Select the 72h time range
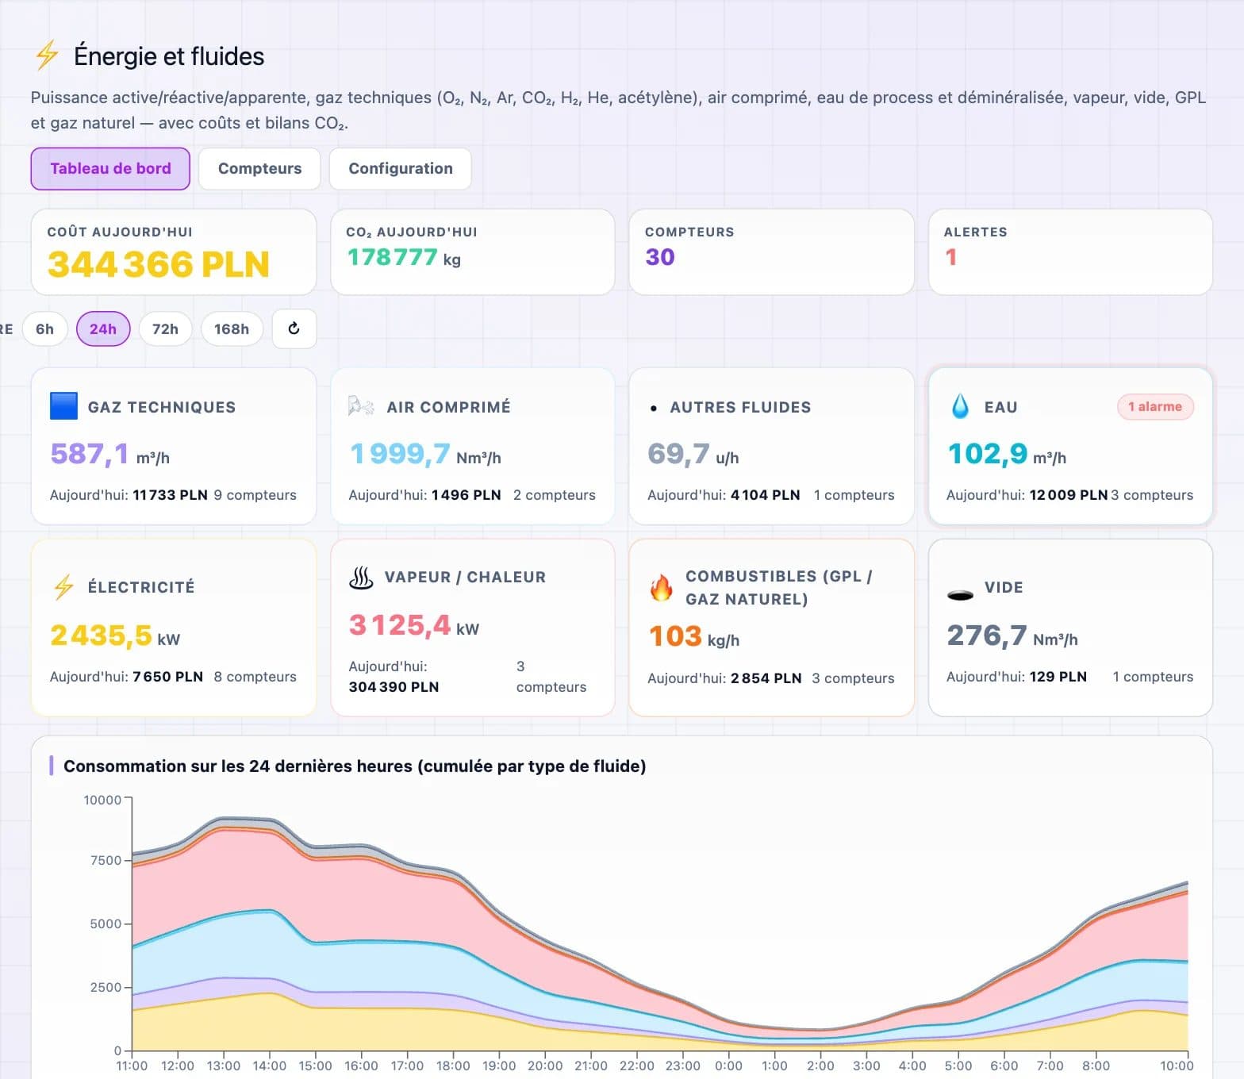 (165, 328)
